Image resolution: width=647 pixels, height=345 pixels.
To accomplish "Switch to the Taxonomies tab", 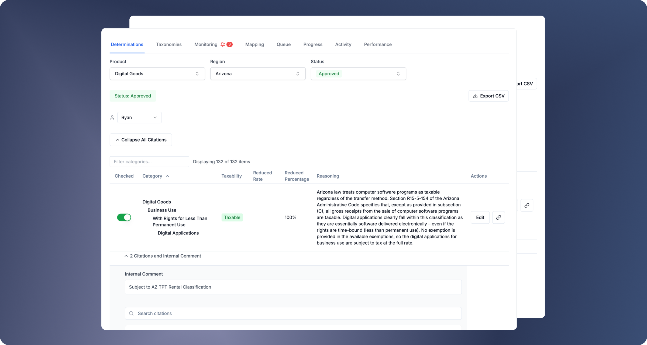I will 169,44.
